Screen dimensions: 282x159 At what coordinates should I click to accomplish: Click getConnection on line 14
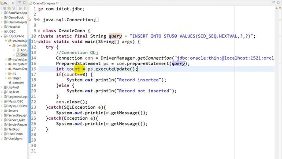(x=154, y=58)
